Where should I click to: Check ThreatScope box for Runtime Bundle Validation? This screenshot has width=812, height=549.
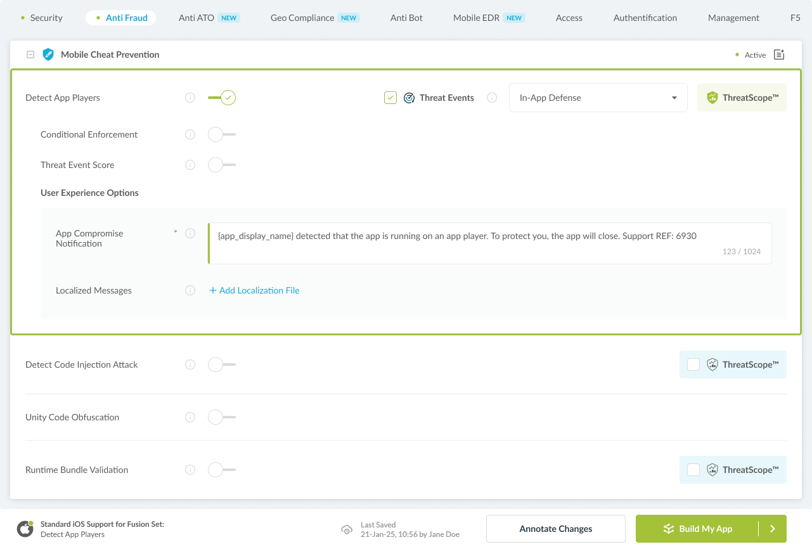coord(693,470)
